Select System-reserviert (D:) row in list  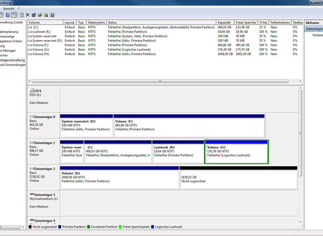[165, 41]
